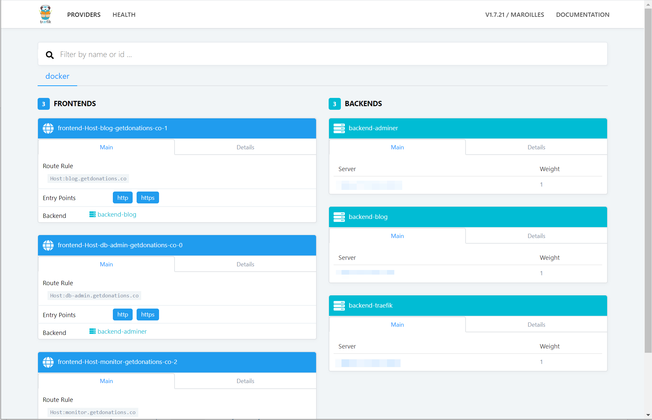Click the frontend-Host-db-admin-getdonations-co-0 title
Screen dimensions: 652x420
click(120, 245)
